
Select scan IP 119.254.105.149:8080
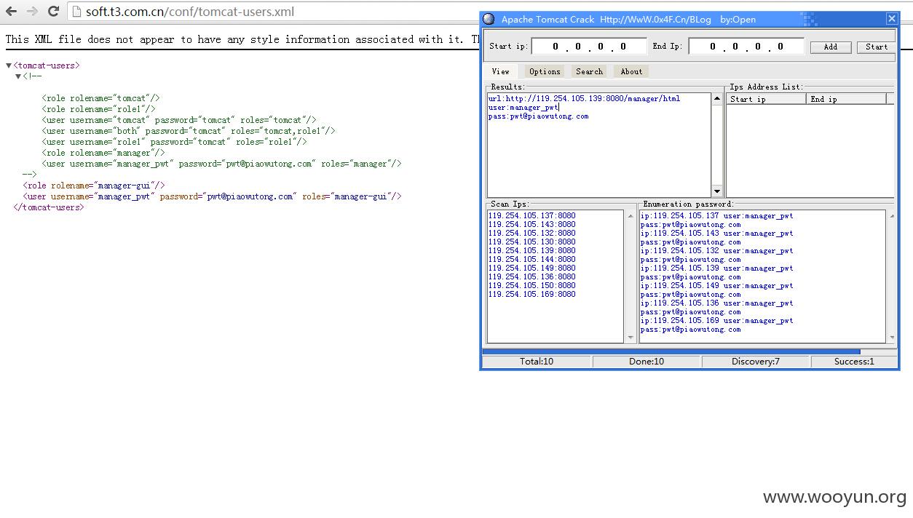pyautogui.click(x=531, y=268)
